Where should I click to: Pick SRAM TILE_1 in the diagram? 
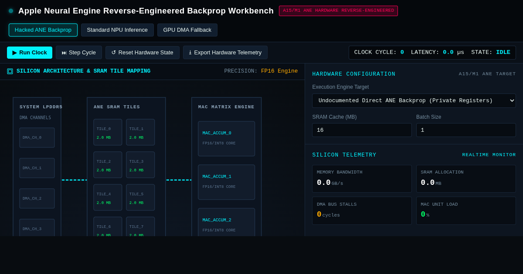(x=140, y=132)
